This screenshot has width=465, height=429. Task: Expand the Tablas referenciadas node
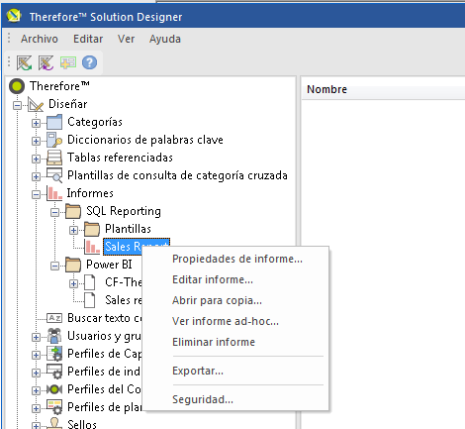[36, 159]
